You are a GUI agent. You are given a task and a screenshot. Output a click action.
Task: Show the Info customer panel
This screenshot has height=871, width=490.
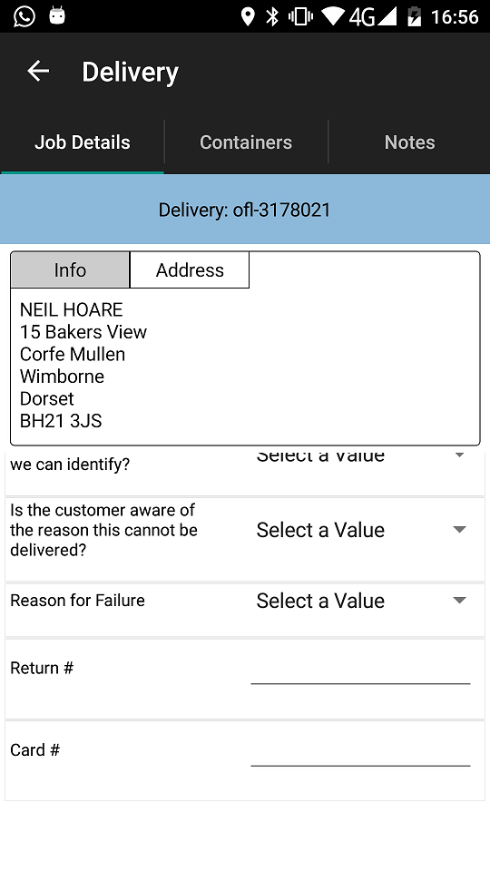(x=70, y=270)
